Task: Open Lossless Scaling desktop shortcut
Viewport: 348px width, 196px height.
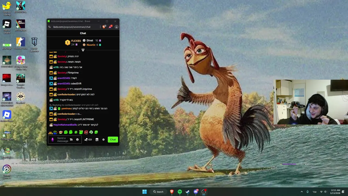Action: pos(7,9)
